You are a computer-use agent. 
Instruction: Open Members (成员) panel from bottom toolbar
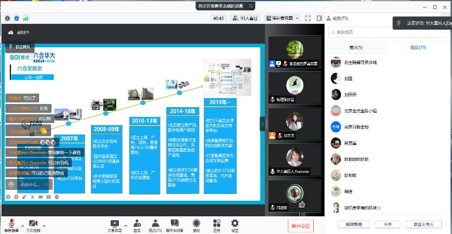pyautogui.click(x=154, y=224)
